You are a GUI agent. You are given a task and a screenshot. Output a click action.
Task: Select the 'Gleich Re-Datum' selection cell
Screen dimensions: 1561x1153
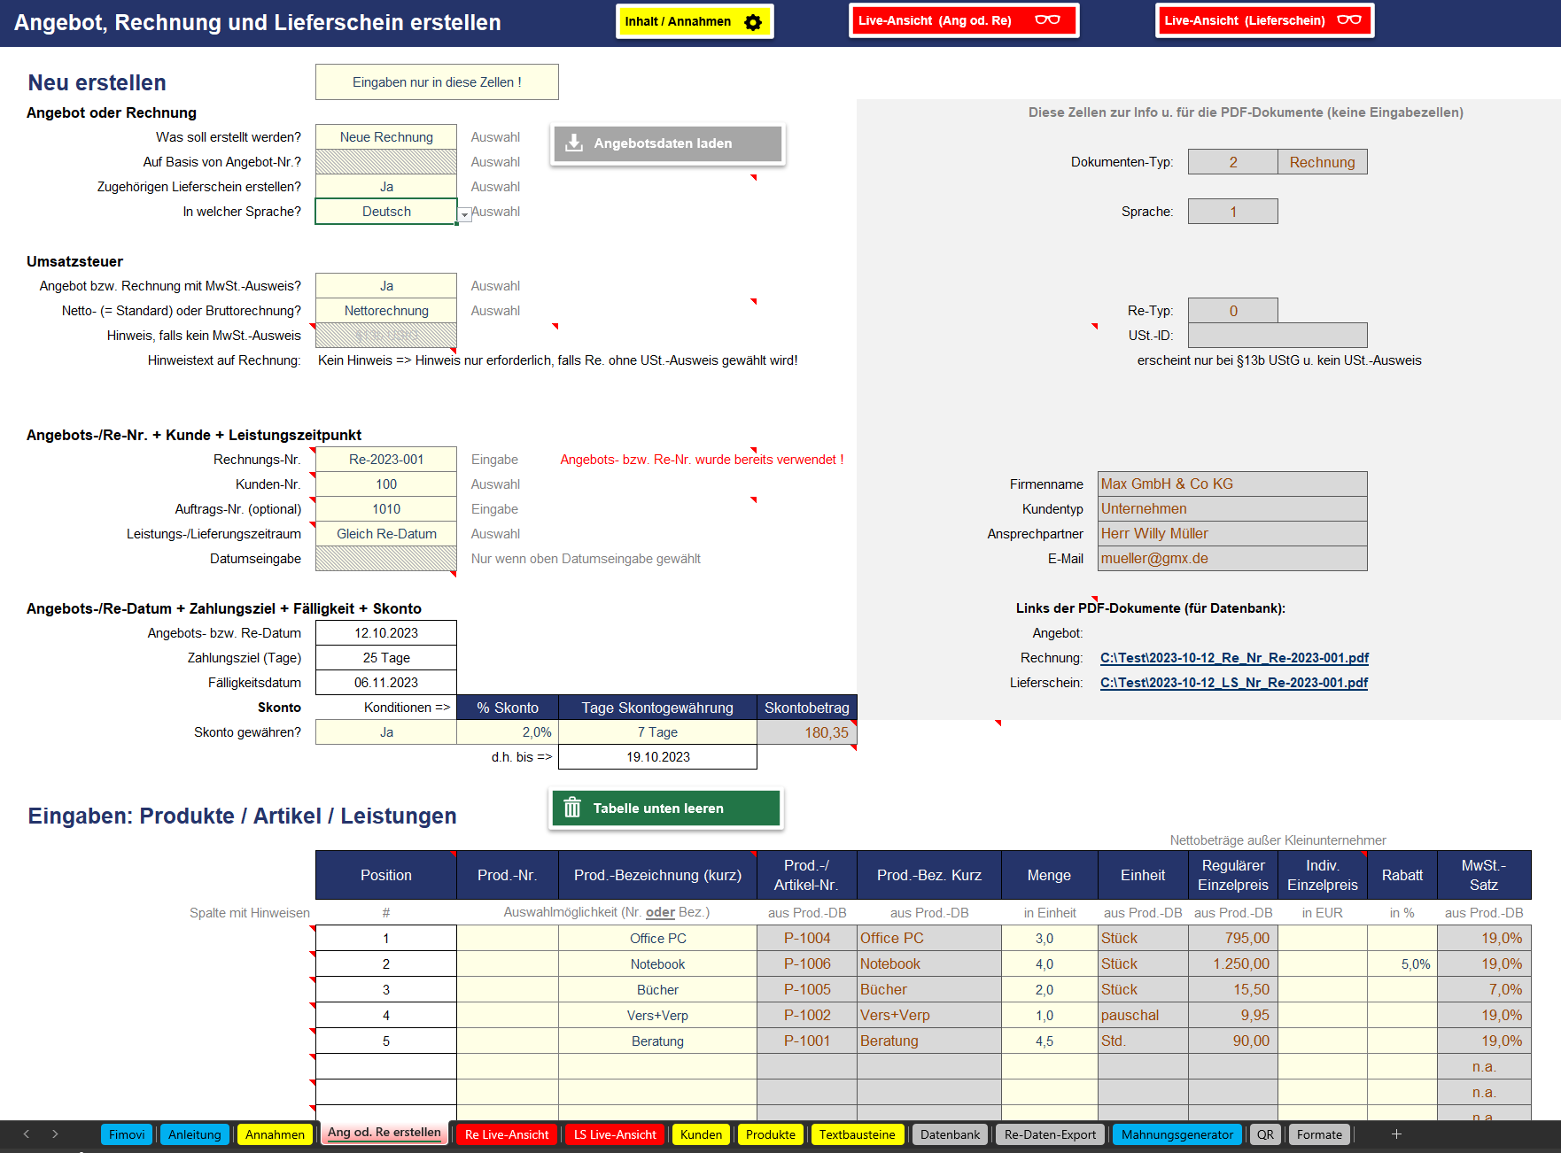(x=386, y=534)
